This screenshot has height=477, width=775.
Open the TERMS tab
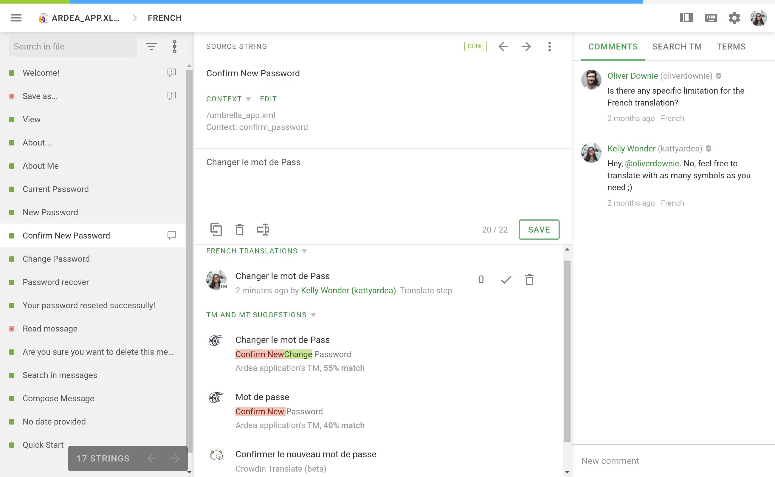tap(731, 47)
